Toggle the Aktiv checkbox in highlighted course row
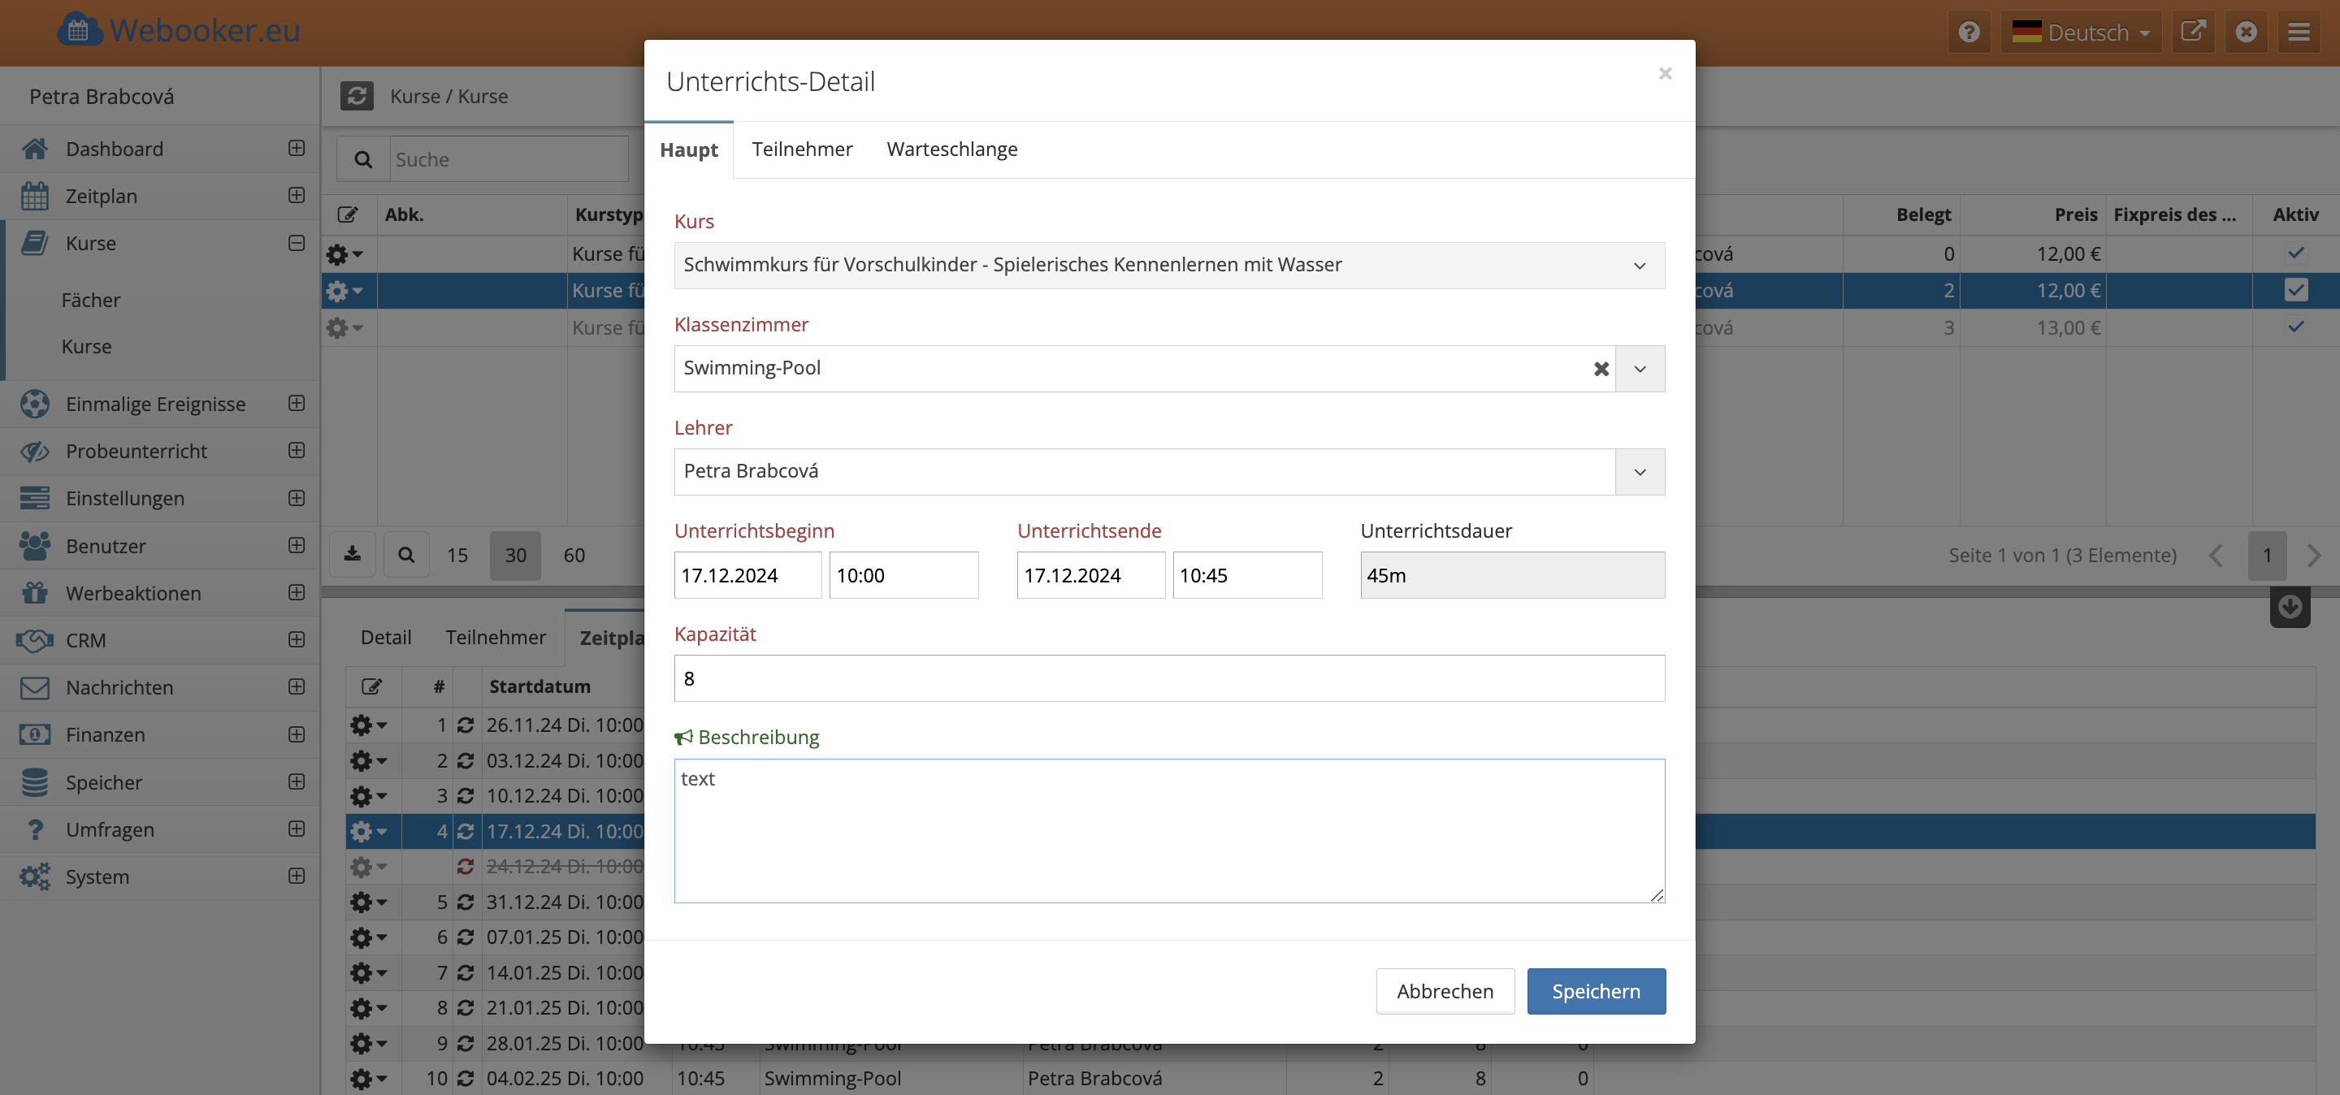Screen dimensions: 2340x1095 pos(2294,291)
